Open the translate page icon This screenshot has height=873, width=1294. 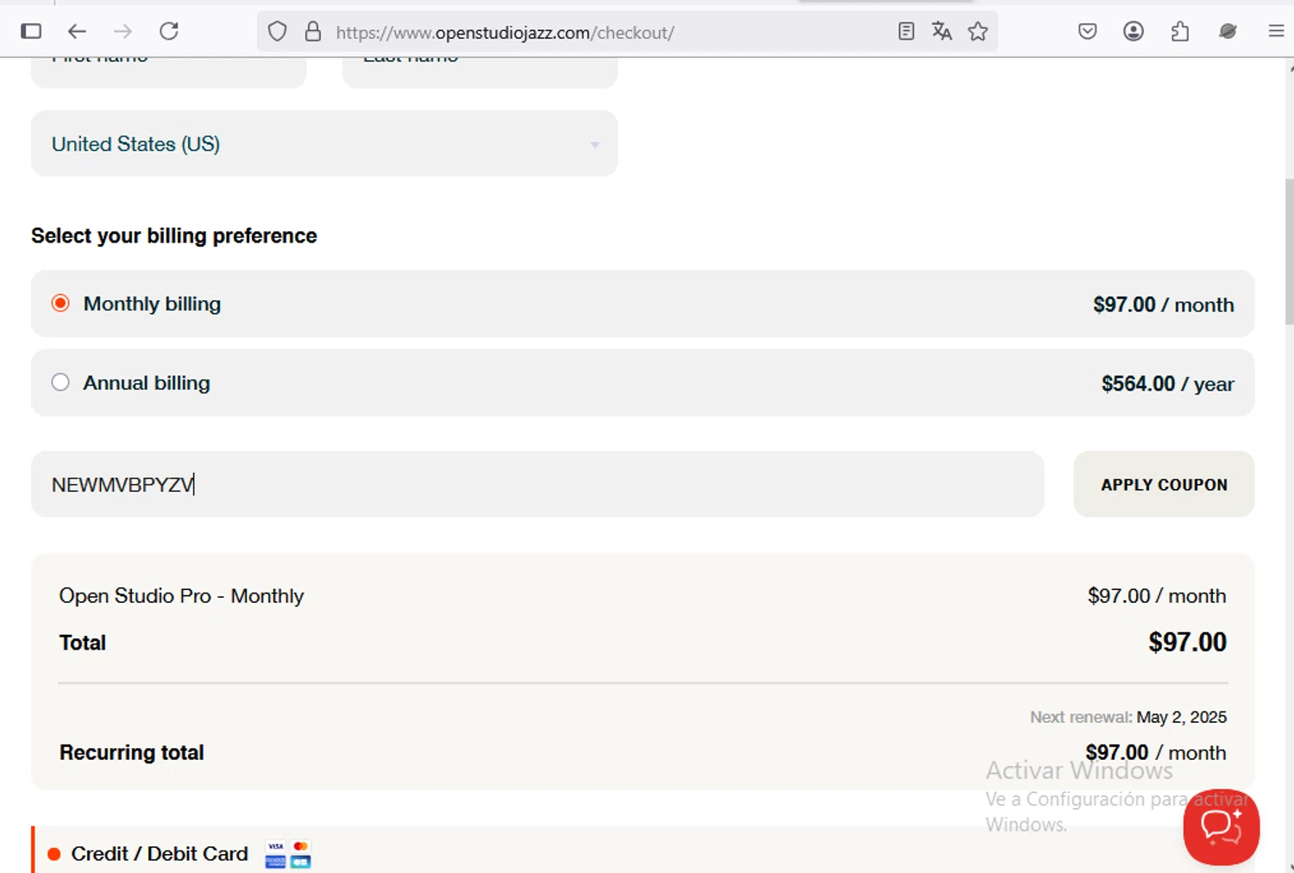(x=942, y=32)
